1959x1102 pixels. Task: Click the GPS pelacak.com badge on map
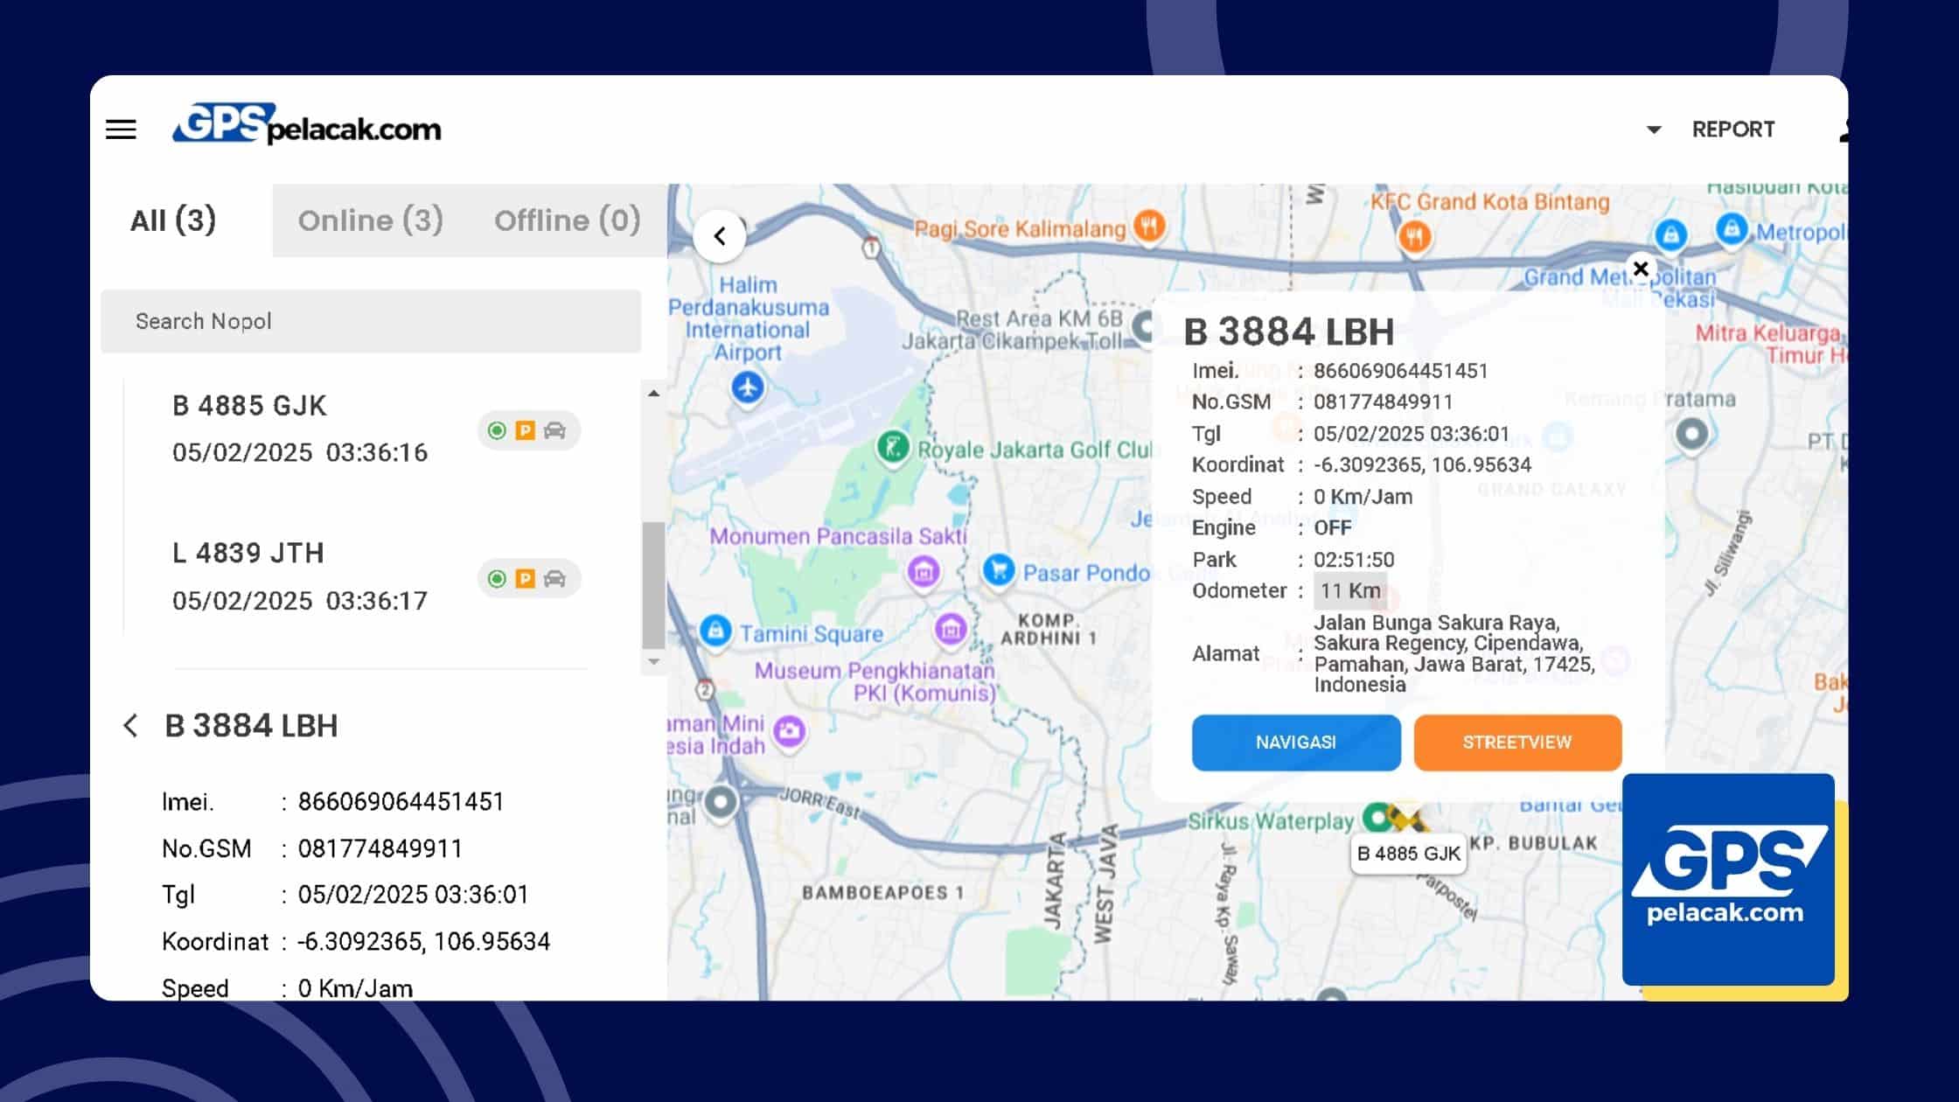click(x=1728, y=879)
